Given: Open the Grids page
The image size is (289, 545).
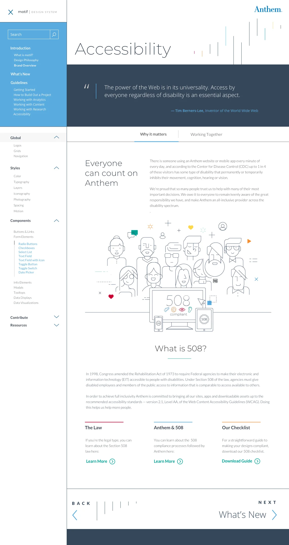Looking at the screenshot, I should 17,151.
